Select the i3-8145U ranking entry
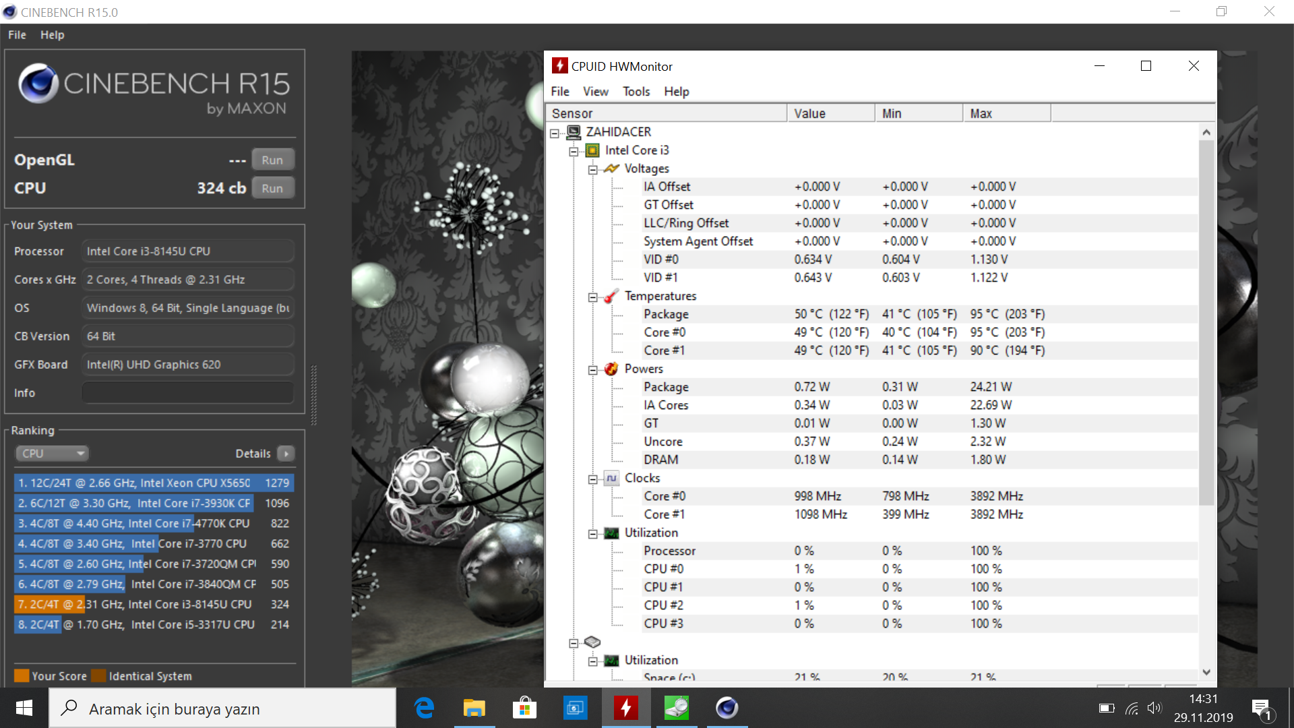The image size is (1294, 728). point(154,605)
